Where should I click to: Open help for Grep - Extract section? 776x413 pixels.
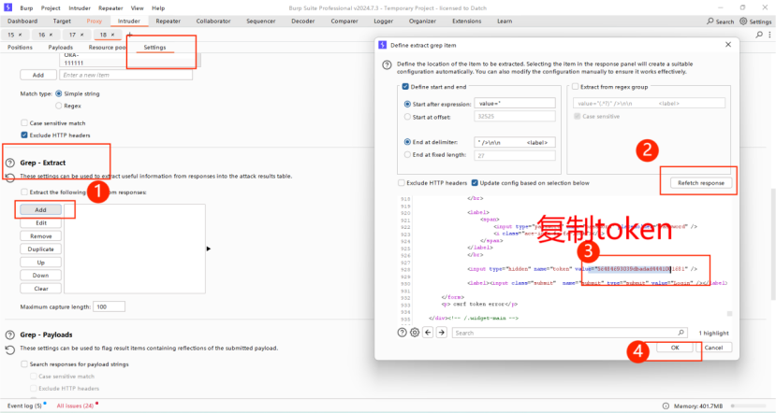tap(10, 163)
